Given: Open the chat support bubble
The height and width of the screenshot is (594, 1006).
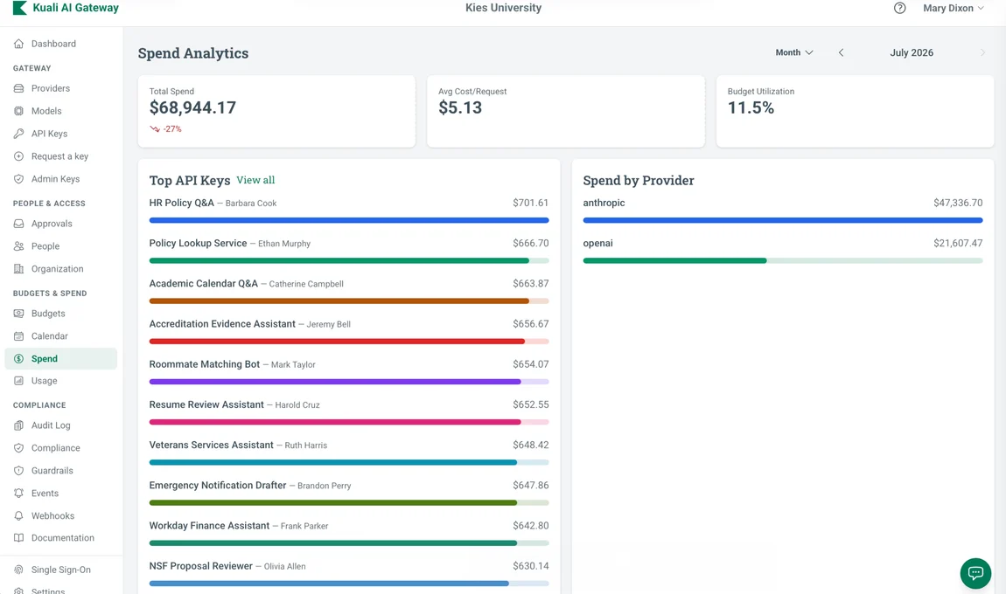Looking at the screenshot, I should click(975, 573).
